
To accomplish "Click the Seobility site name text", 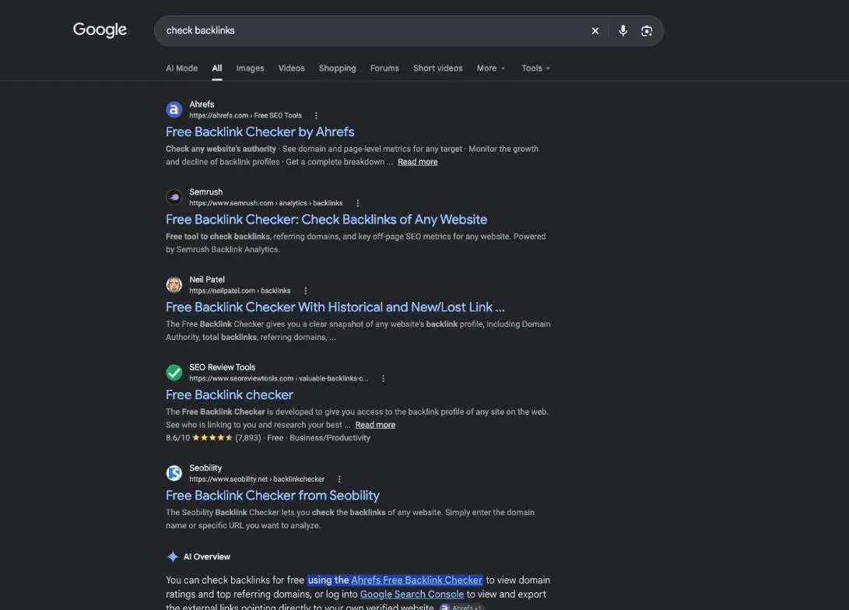I will pyautogui.click(x=205, y=468).
